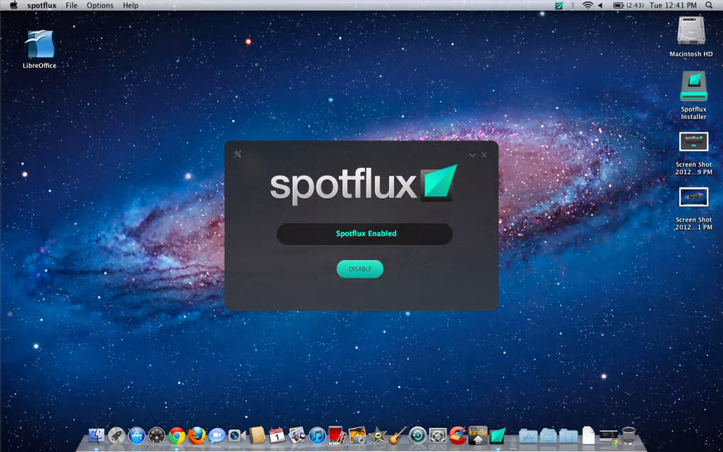
Task: Open Spotflux settings wrench icon
Action: (x=237, y=154)
